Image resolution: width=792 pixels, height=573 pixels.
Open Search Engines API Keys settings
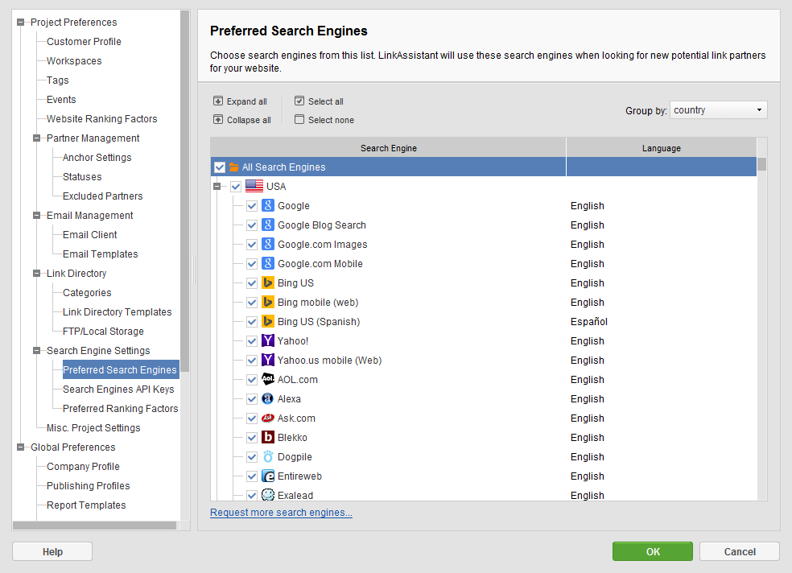tap(118, 390)
